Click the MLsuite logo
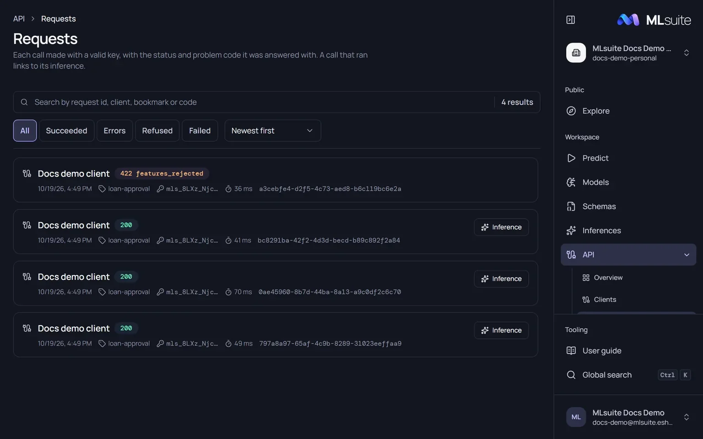 654,20
